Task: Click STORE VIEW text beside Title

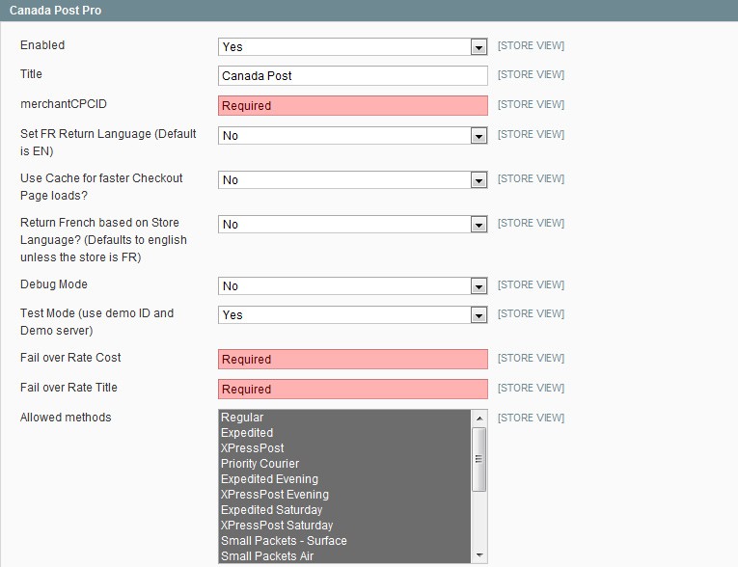Action: pos(531,74)
